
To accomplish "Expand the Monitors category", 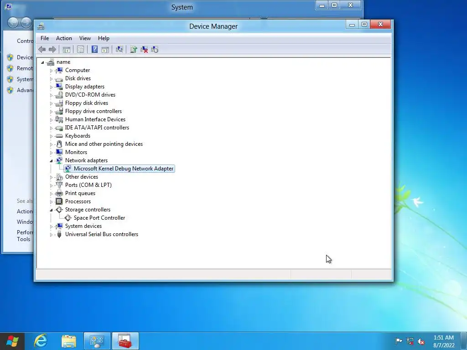I will click(x=51, y=153).
